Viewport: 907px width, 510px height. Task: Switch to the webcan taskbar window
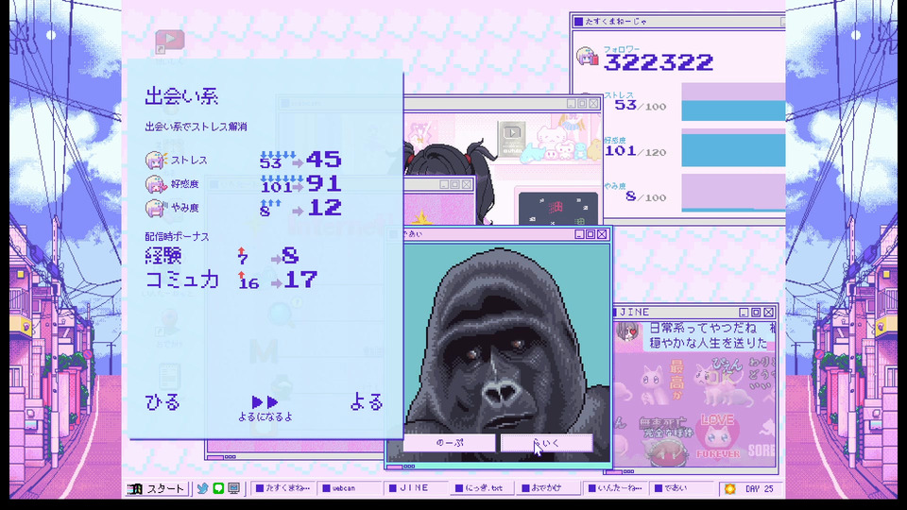(350, 488)
